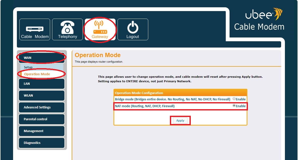Open the WLAN sidebar menu
Viewport: 298px width, 160px height.
[x=42, y=96]
